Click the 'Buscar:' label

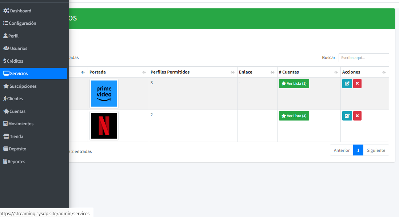pos(329,58)
